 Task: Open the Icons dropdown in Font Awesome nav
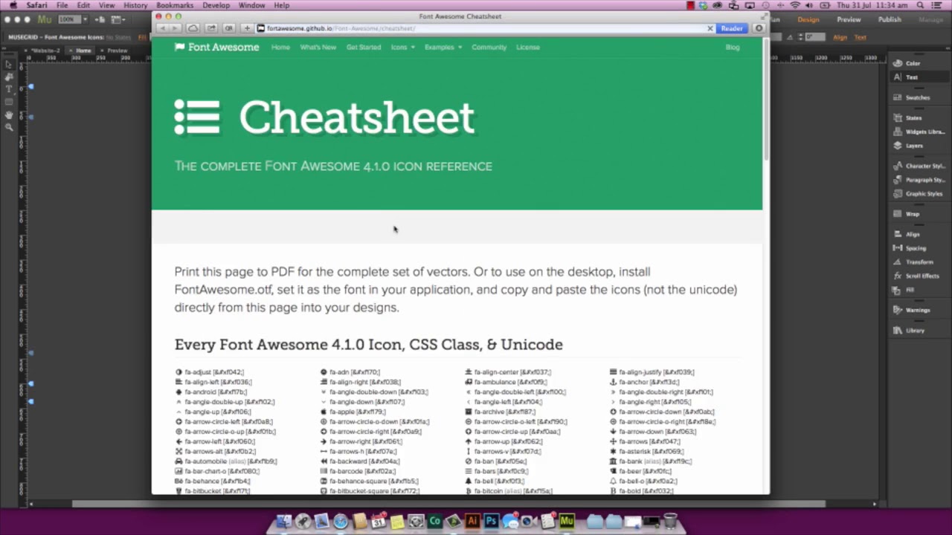(x=402, y=47)
